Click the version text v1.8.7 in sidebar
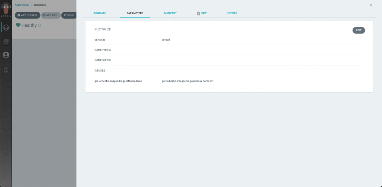382x187 pixels. coord(6,16)
